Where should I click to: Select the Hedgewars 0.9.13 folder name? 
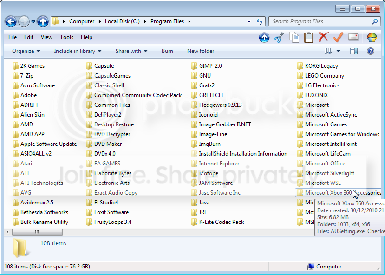tap(221, 105)
